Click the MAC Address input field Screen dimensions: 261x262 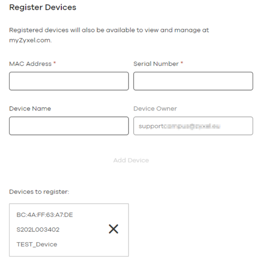click(69, 81)
